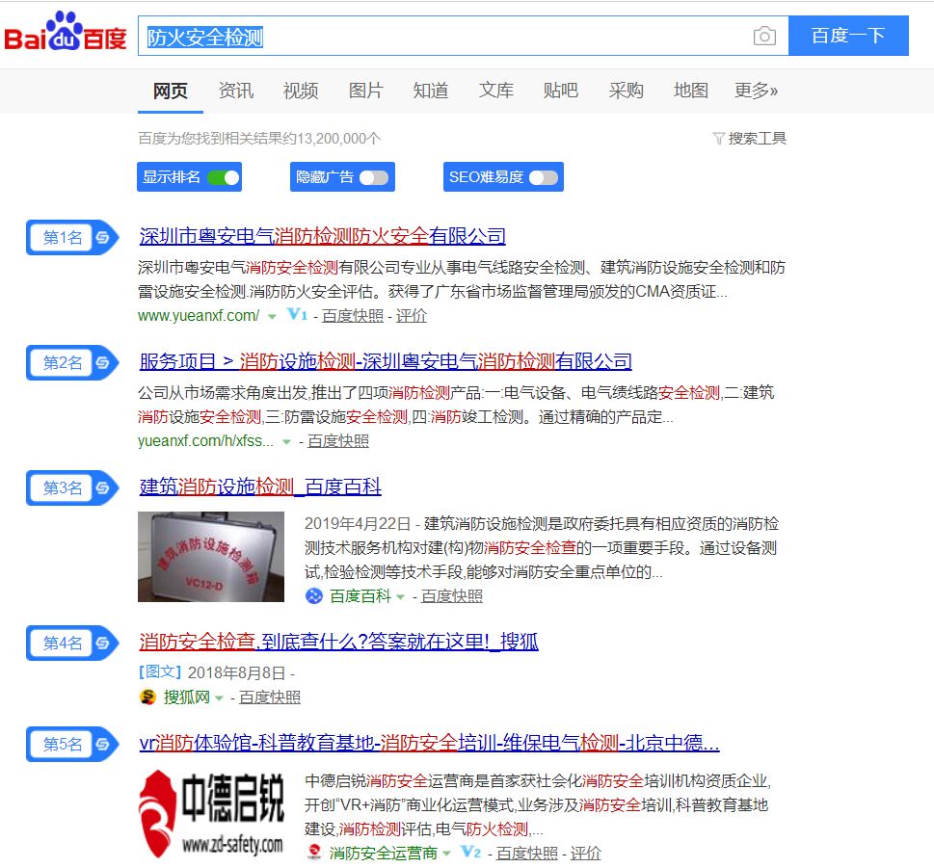This screenshot has width=934, height=868.
Task: Click the red icon beside 消防安全运营商
Action: pyautogui.click(x=314, y=853)
